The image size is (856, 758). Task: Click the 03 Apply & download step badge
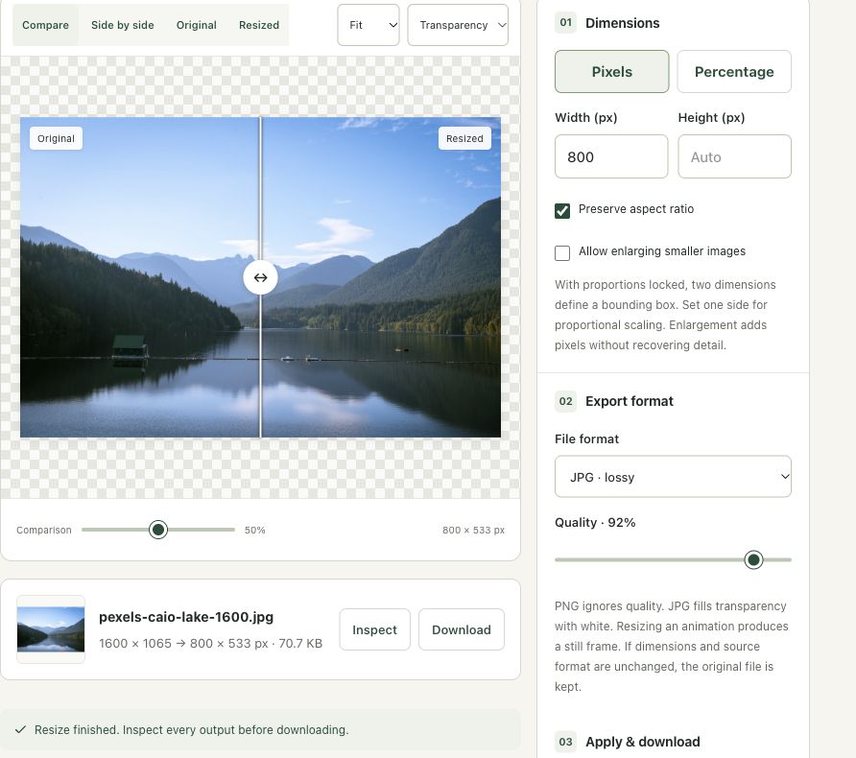click(565, 742)
